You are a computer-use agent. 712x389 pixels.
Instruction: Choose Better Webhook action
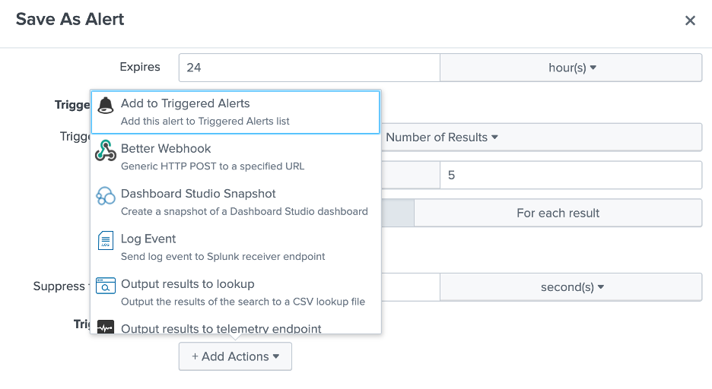tap(235, 157)
